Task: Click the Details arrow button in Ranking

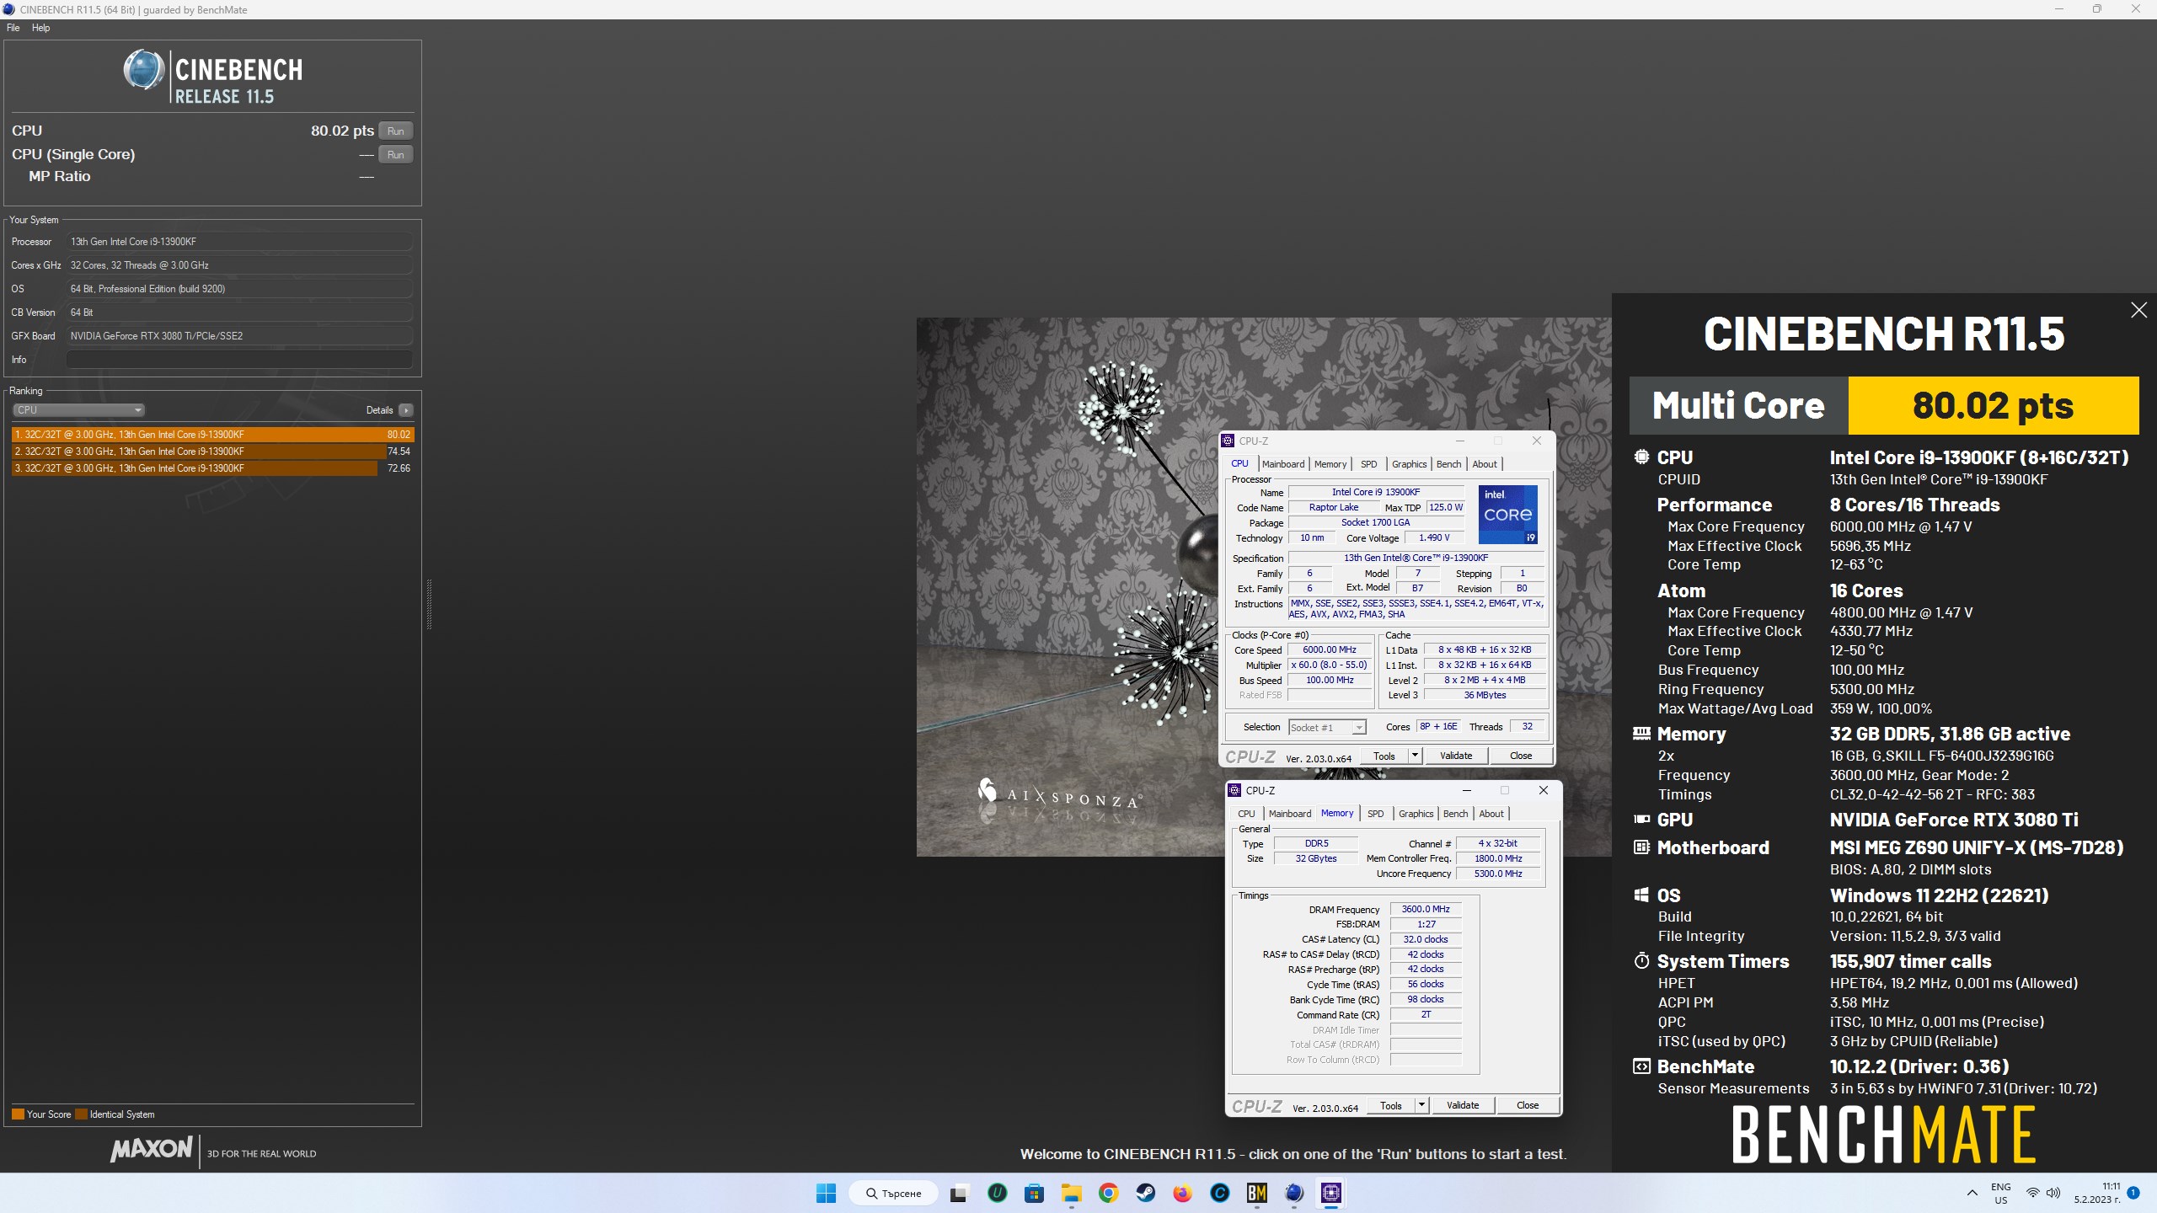Action: [x=406, y=410]
